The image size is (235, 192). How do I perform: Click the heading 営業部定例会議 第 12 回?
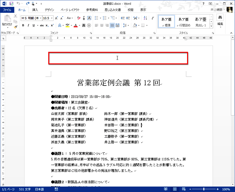(118, 82)
